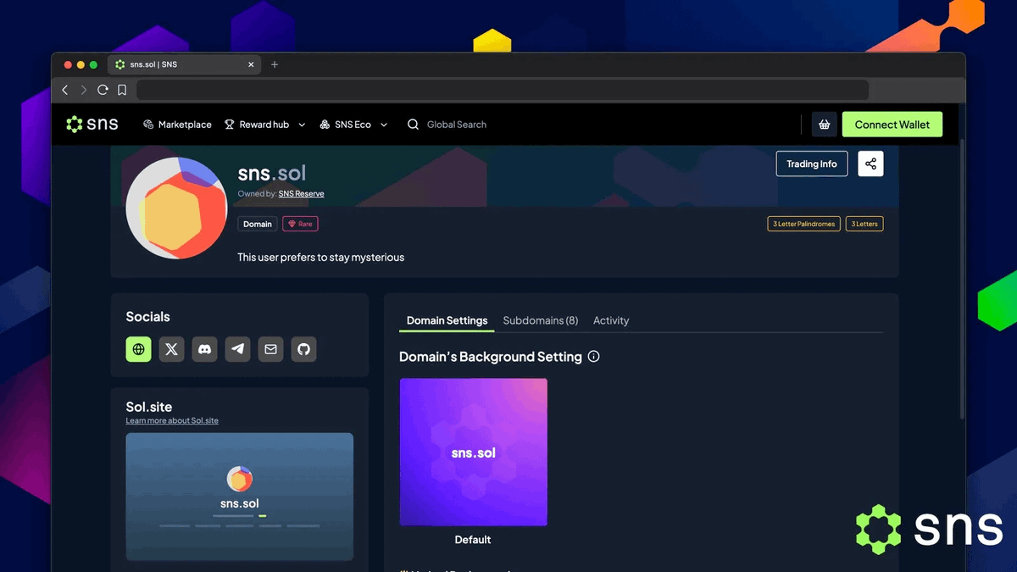The width and height of the screenshot is (1017, 572).
Task: Click the SNS Eco menu label
Action: click(x=353, y=125)
